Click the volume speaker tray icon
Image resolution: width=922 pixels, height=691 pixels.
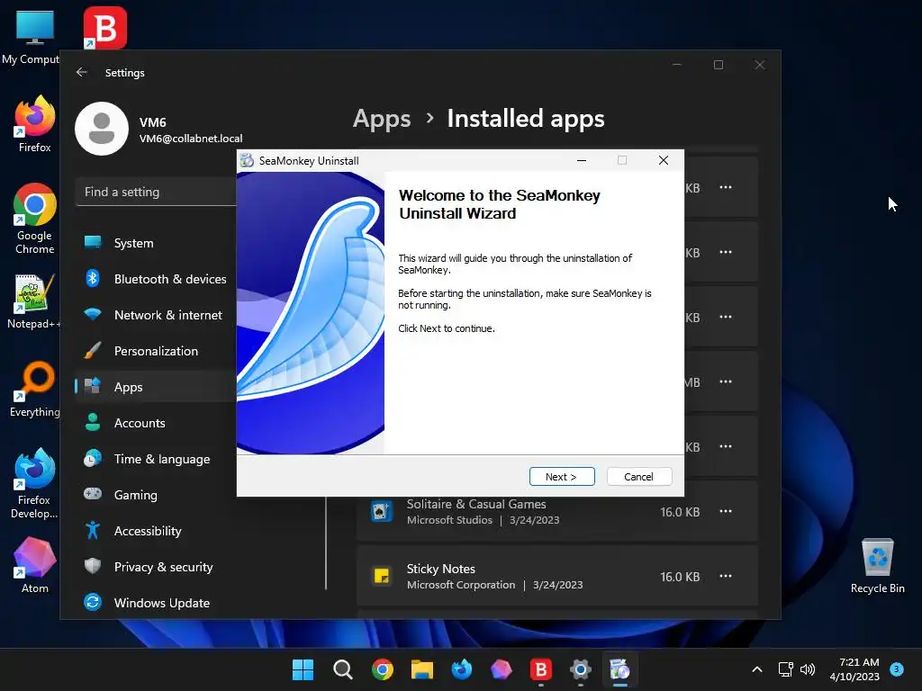pos(808,669)
